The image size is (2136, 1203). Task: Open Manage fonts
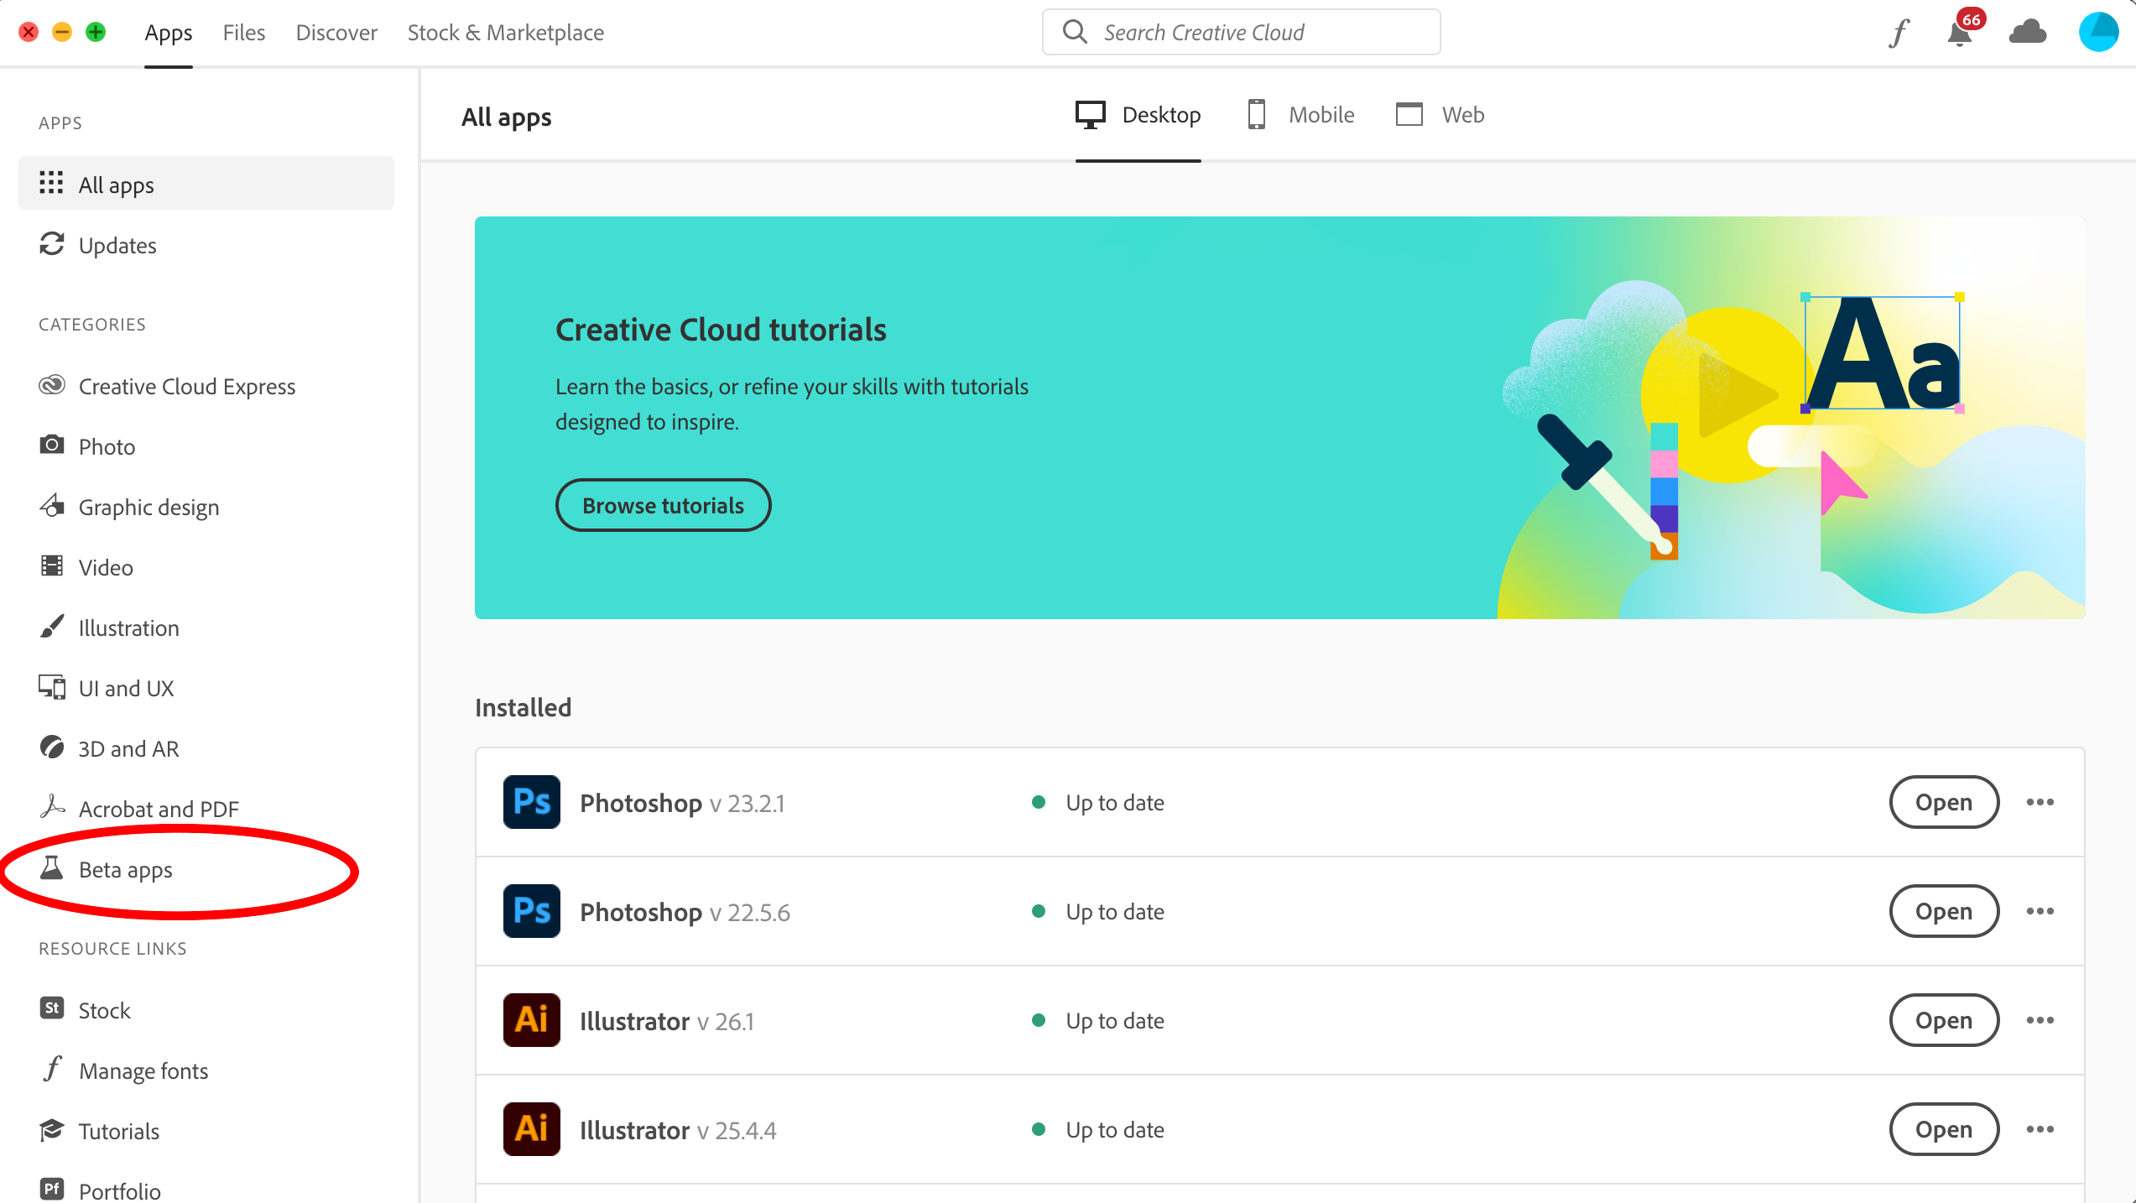[x=143, y=1070]
